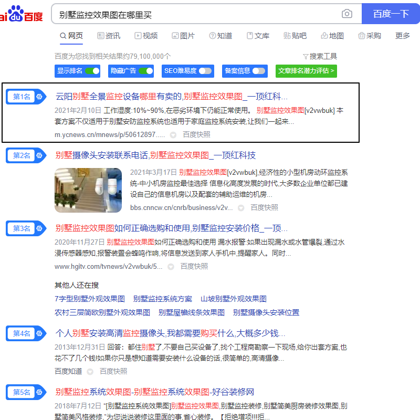Image resolution: width=420 pixels, height=420 pixels.
Task: Open 百度快照 for www.hgitv.com result
Action: (194, 266)
